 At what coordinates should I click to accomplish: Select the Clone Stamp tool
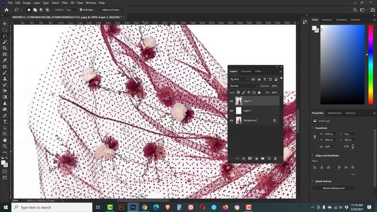pos(5,78)
